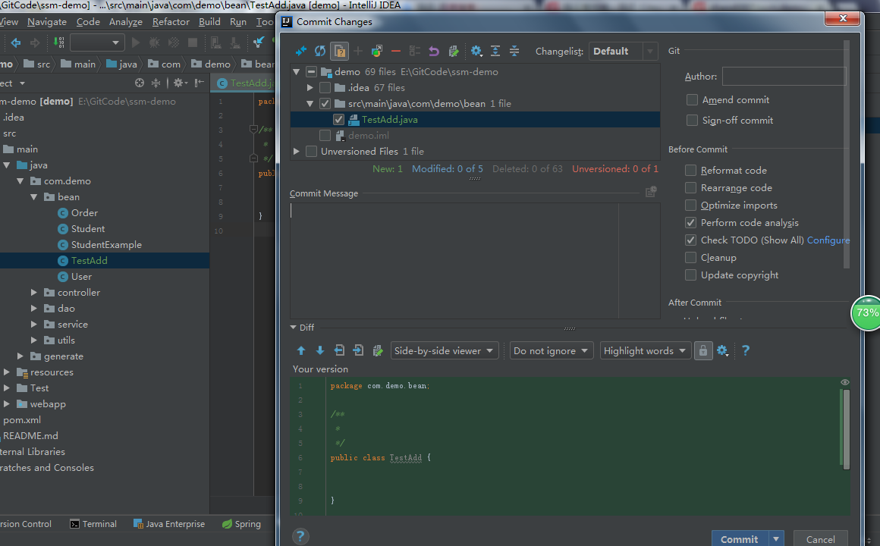880x546 pixels.
Task: Expand .idea folder in changes tree
Action: pyautogui.click(x=310, y=87)
